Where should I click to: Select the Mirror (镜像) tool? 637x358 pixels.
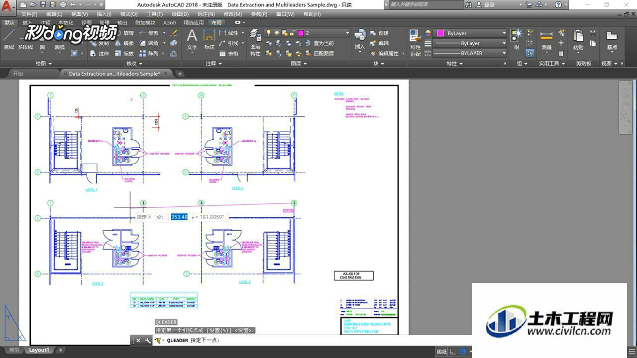pos(124,43)
